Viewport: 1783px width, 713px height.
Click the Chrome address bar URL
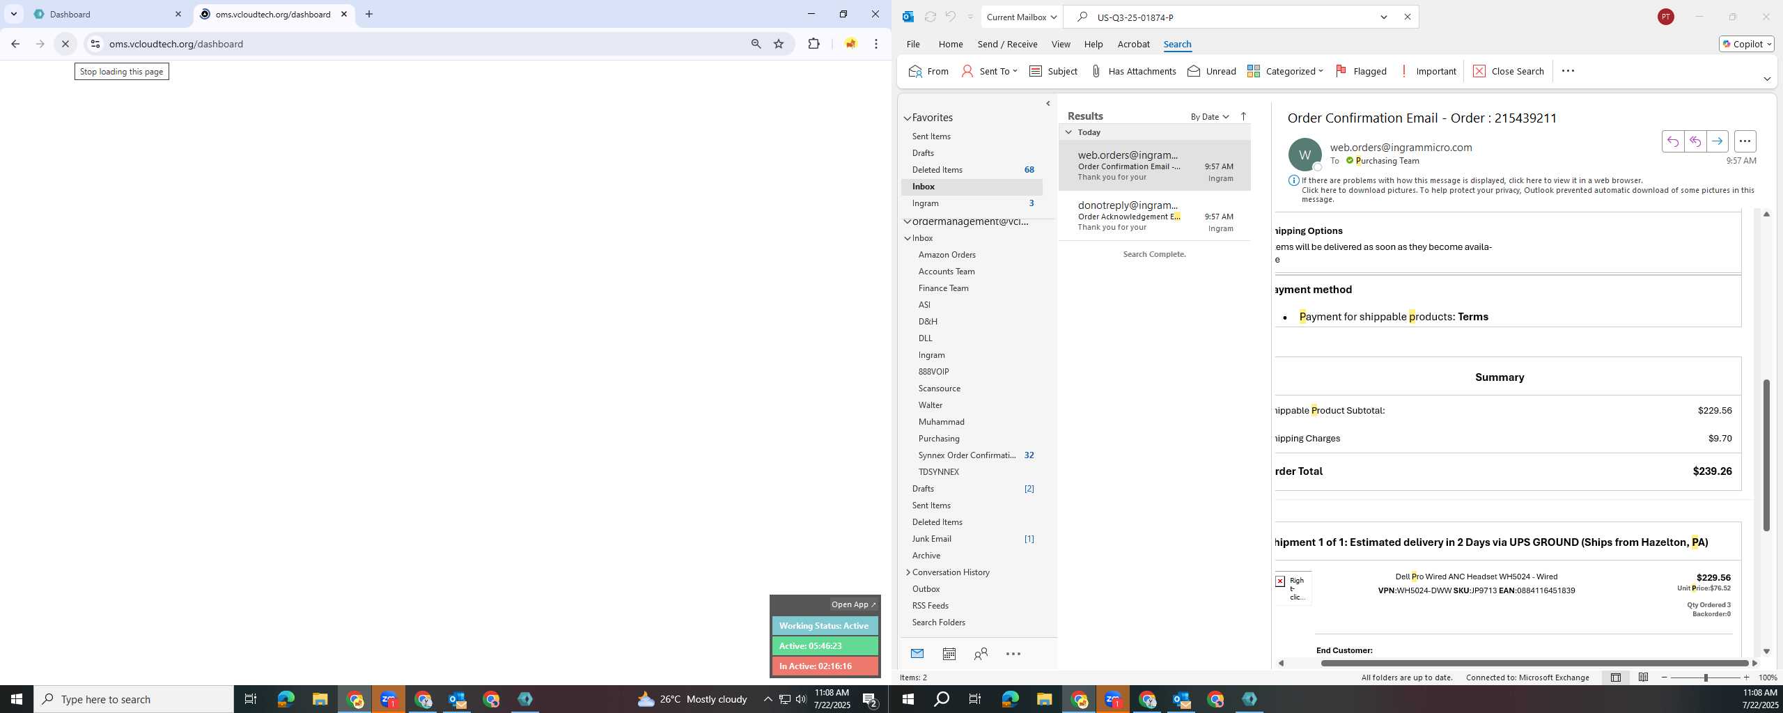click(176, 44)
